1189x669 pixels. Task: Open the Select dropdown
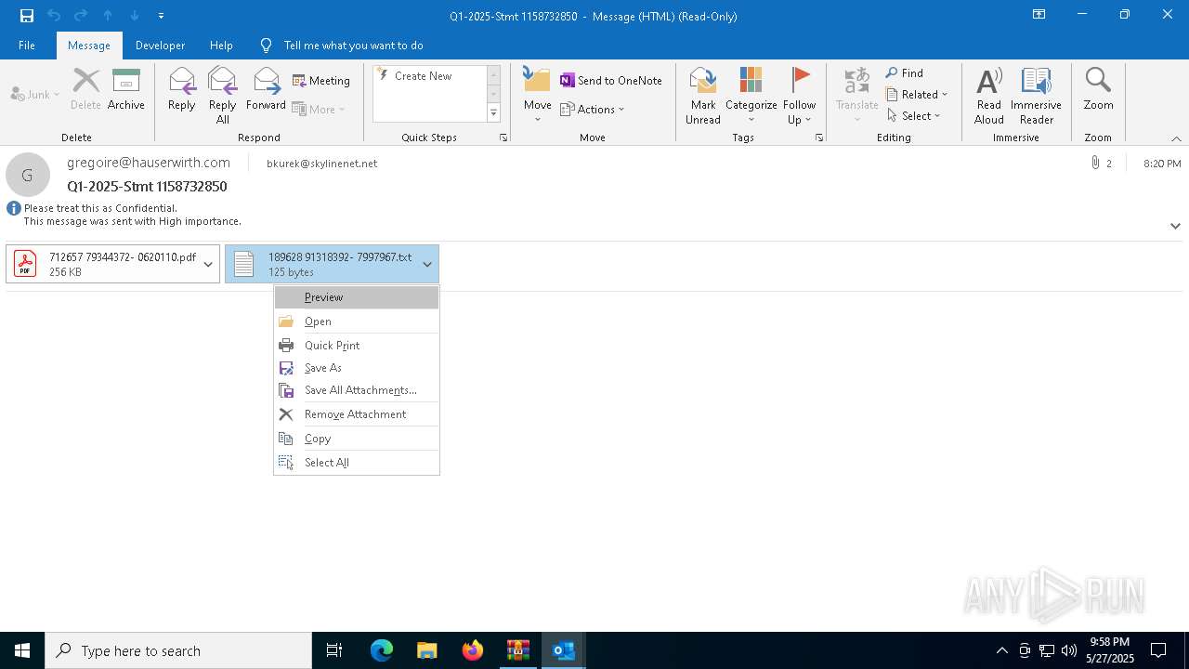[x=914, y=116]
